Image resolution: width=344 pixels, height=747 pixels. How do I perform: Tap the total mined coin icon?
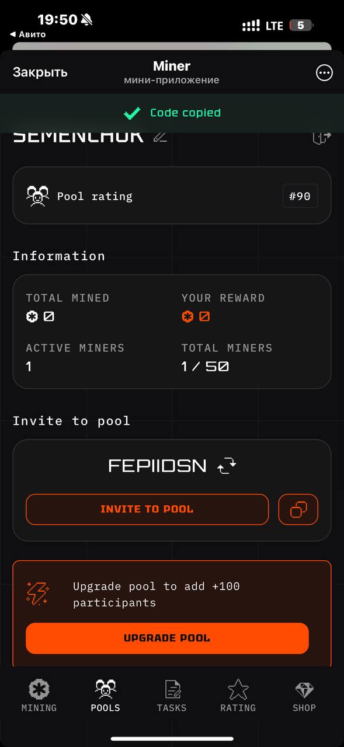pyautogui.click(x=32, y=316)
